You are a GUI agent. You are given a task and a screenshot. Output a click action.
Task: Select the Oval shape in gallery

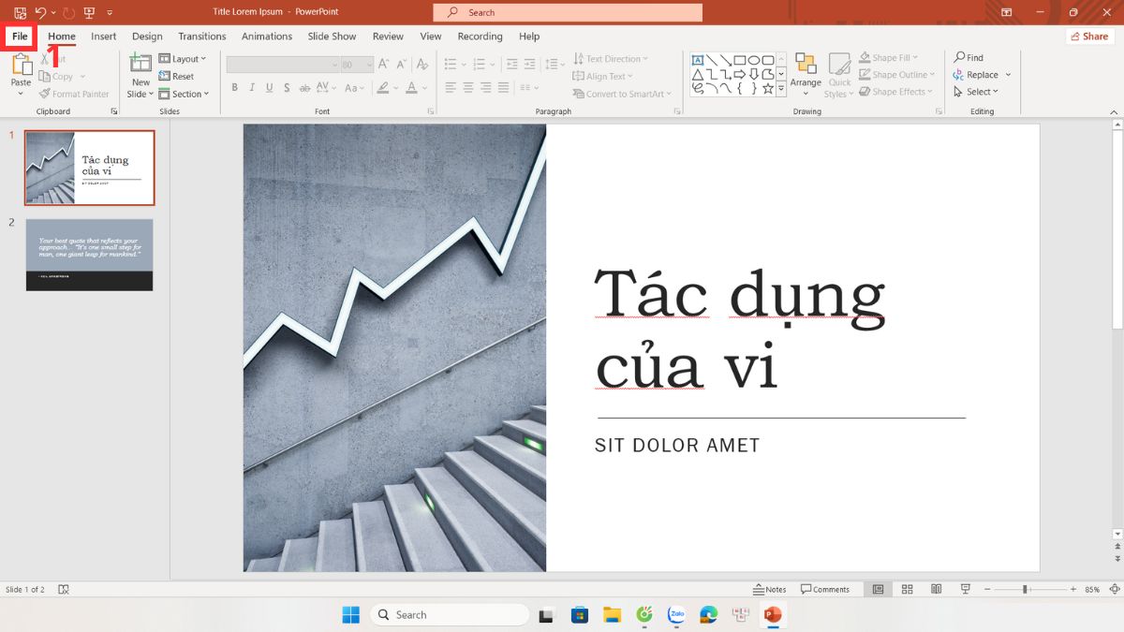tap(754, 60)
